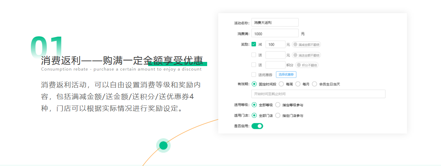Screen dimensions: 441x166
Task: Click the 选择优惠券 button
Action: 286,74
